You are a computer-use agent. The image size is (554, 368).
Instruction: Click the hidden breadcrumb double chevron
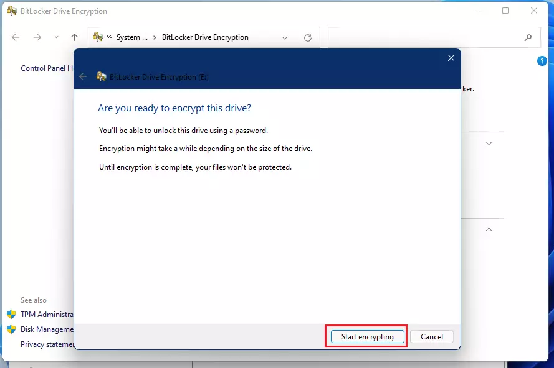pyautogui.click(x=109, y=36)
